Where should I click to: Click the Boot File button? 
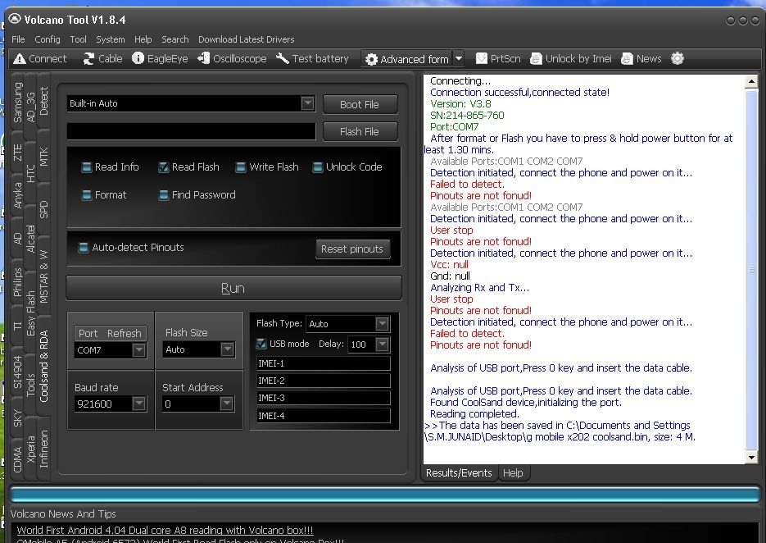[x=360, y=105]
